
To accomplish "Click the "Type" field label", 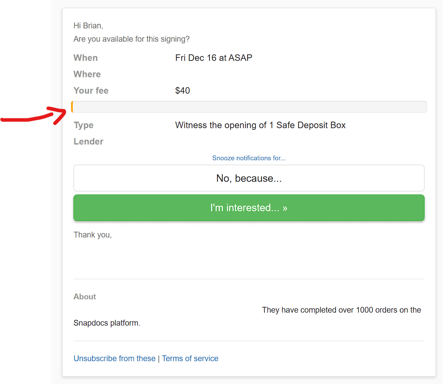I will [x=83, y=125].
